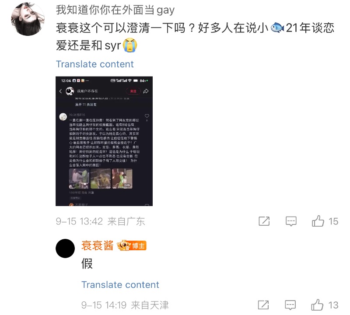
Task: Translate content of the first comment
Action: coord(94,64)
